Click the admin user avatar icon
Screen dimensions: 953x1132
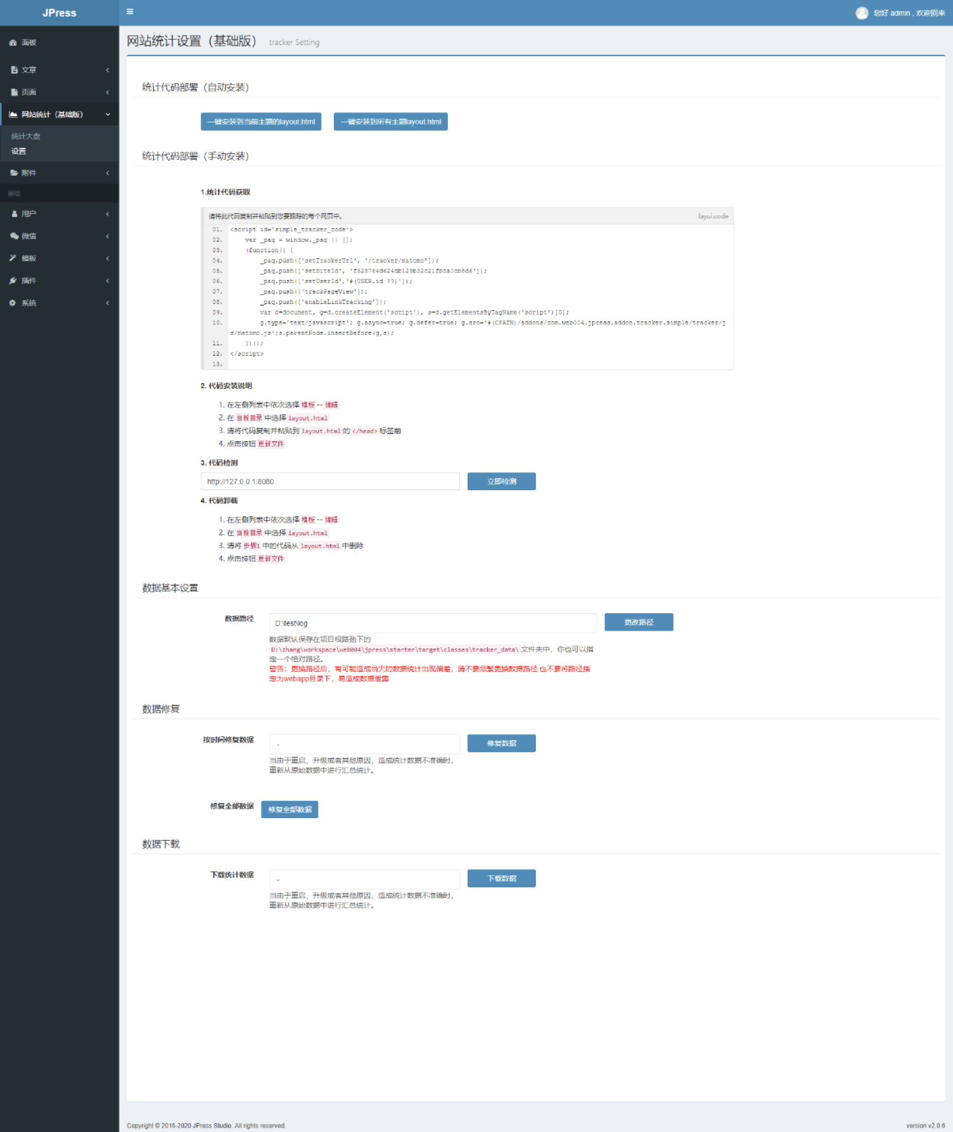(862, 13)
